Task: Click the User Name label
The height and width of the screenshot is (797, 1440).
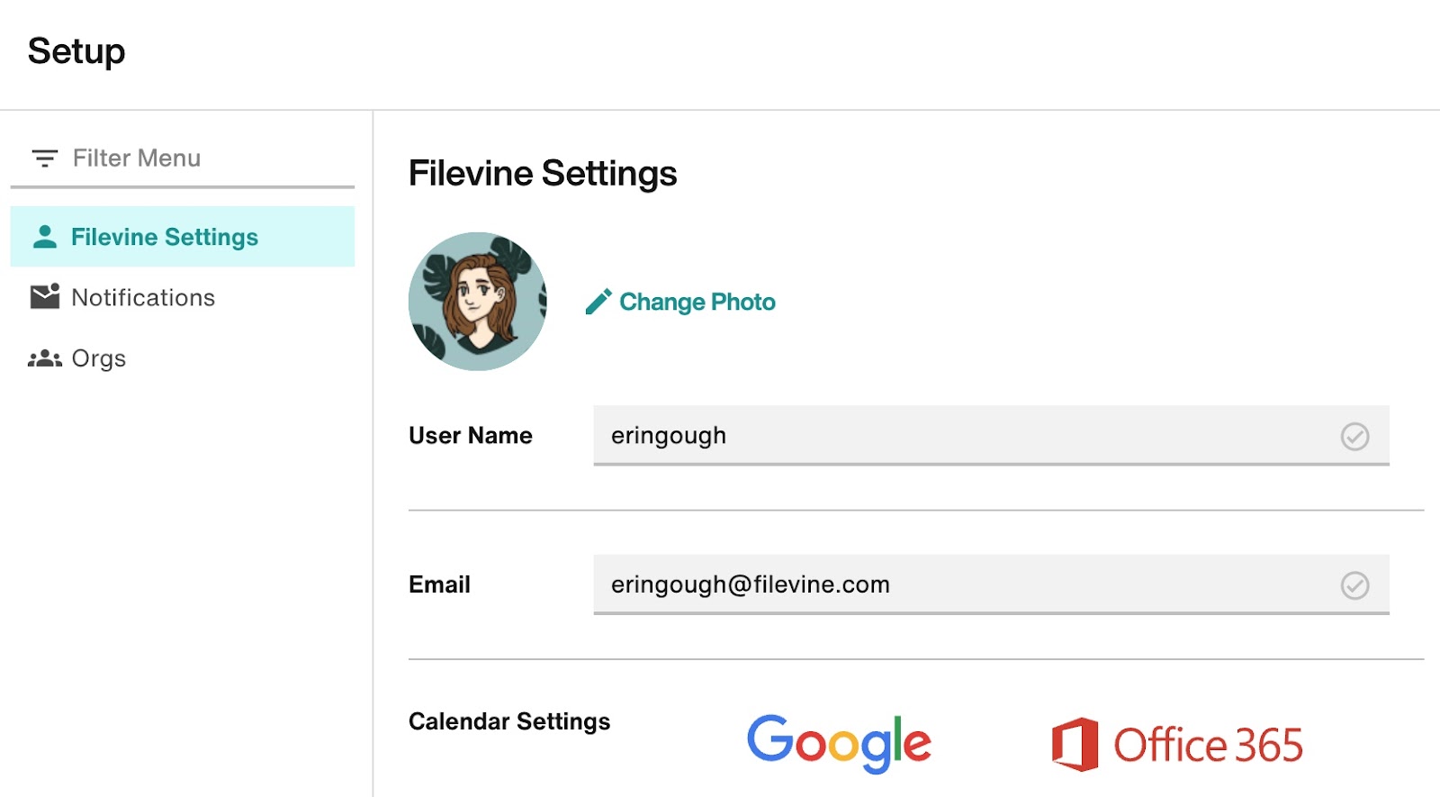Action: (471, 436)
